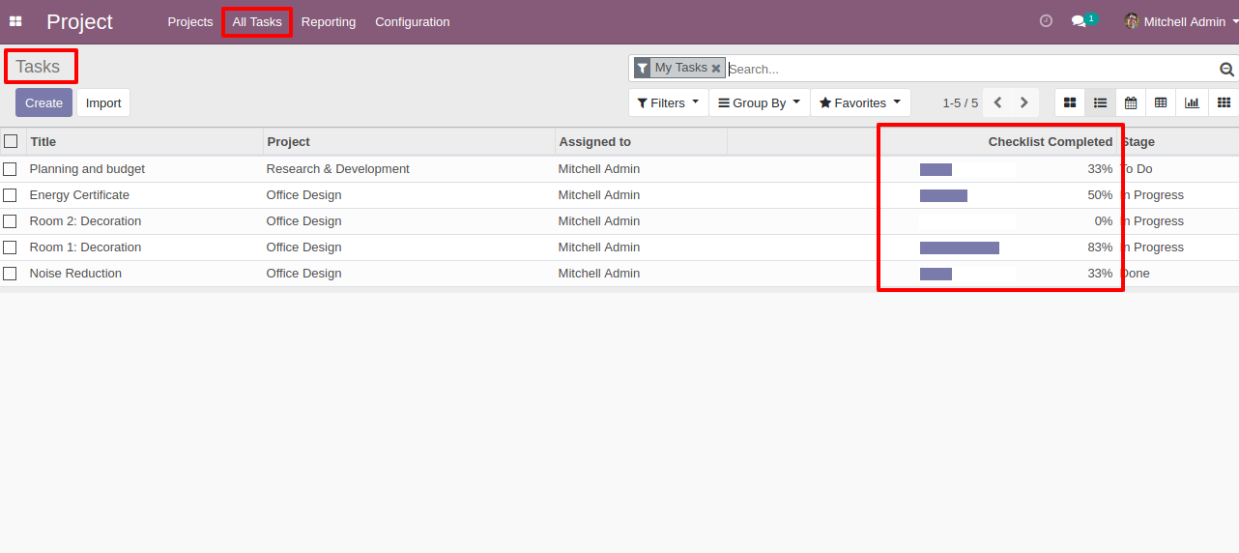Open the Filters dropdown

pos(668,102)
